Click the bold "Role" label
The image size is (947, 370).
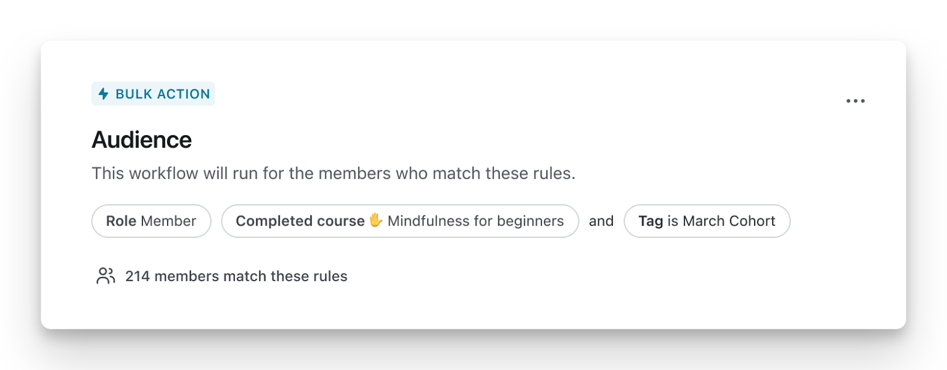(121, 221)
